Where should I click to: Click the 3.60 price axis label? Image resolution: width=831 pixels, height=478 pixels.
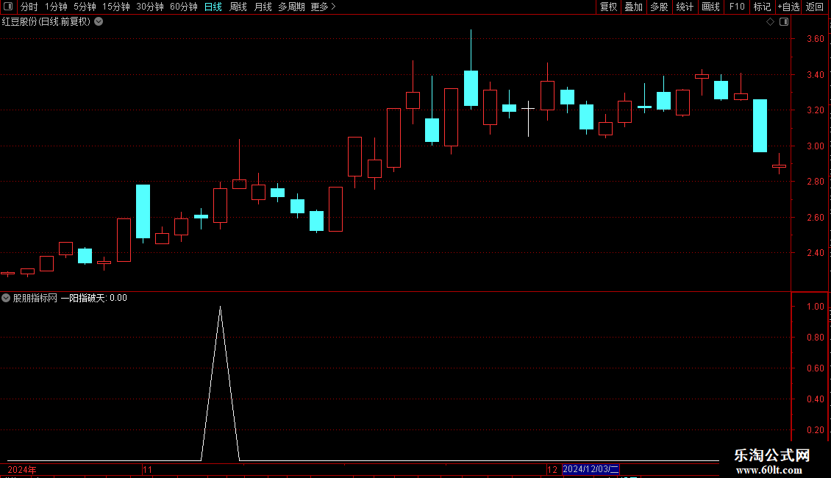[815, 39]
